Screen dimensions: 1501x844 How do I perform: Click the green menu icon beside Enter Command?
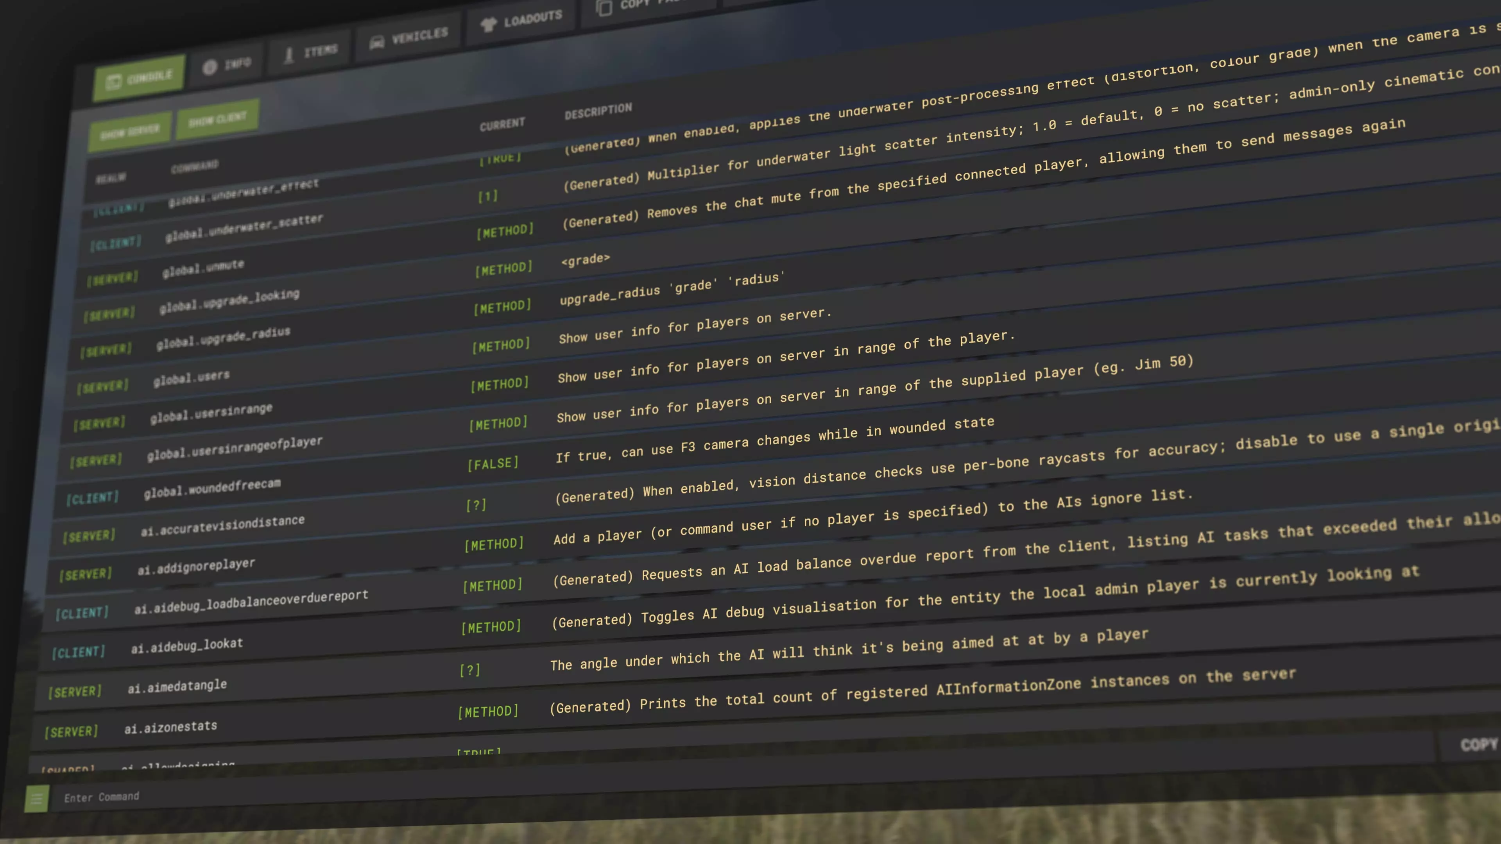click(36, 799)
